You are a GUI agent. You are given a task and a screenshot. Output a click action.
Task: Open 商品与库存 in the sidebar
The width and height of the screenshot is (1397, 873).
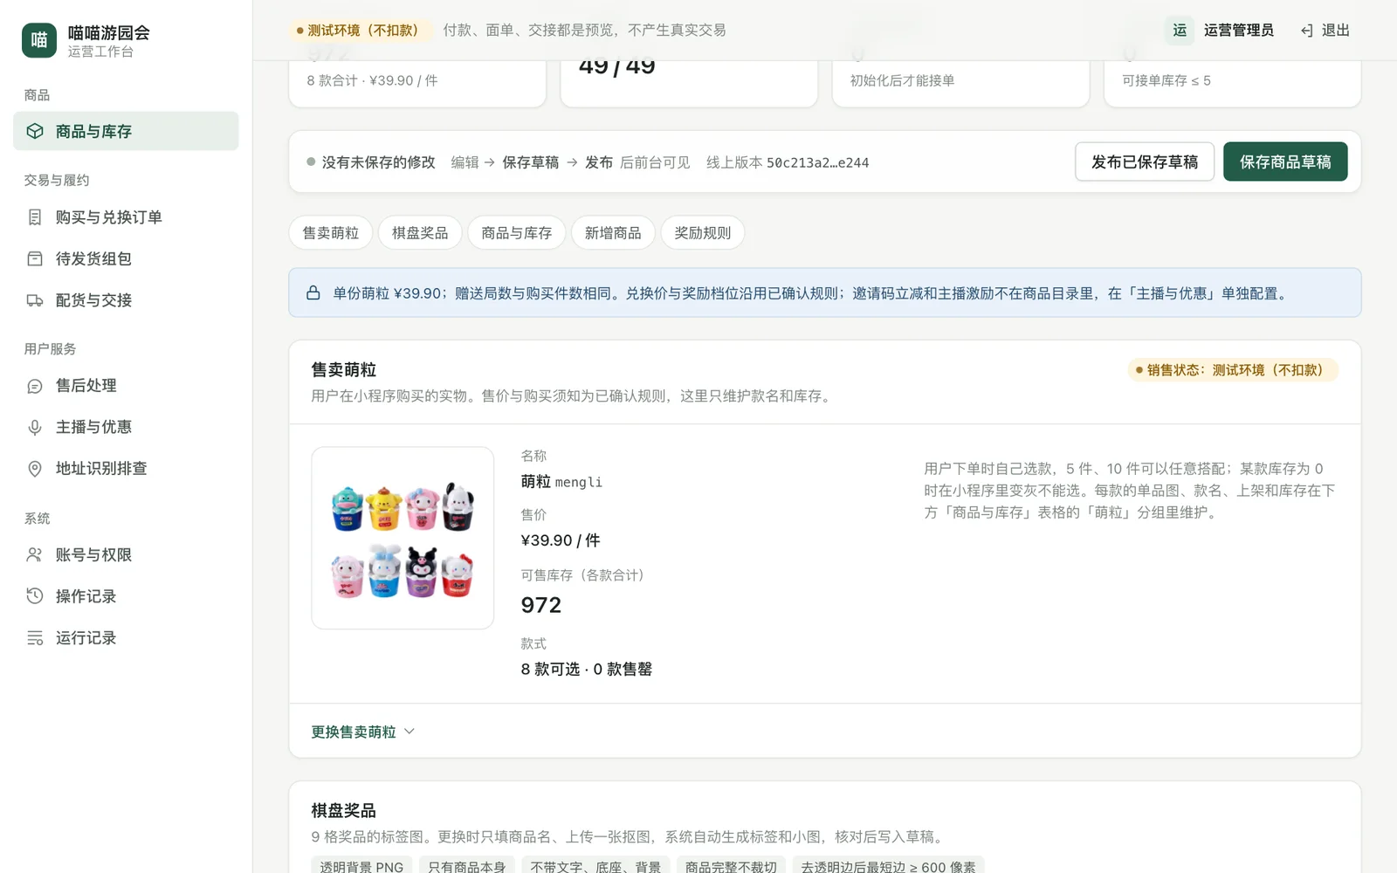point(126,131)
